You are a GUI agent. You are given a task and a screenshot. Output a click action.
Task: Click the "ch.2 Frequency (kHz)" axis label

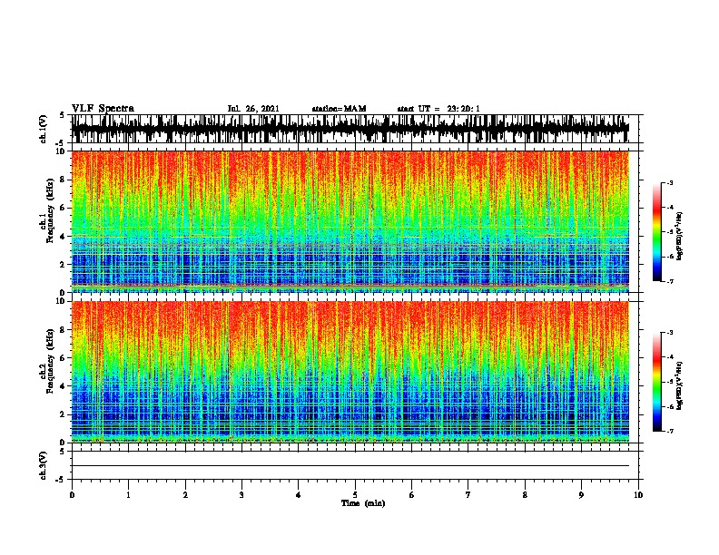point(46,362)
